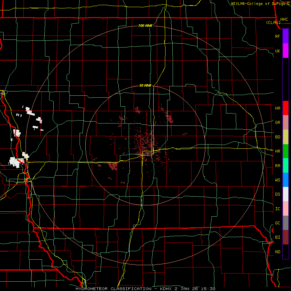Click the UK magenta legend swatch

[x=286, y=51]
